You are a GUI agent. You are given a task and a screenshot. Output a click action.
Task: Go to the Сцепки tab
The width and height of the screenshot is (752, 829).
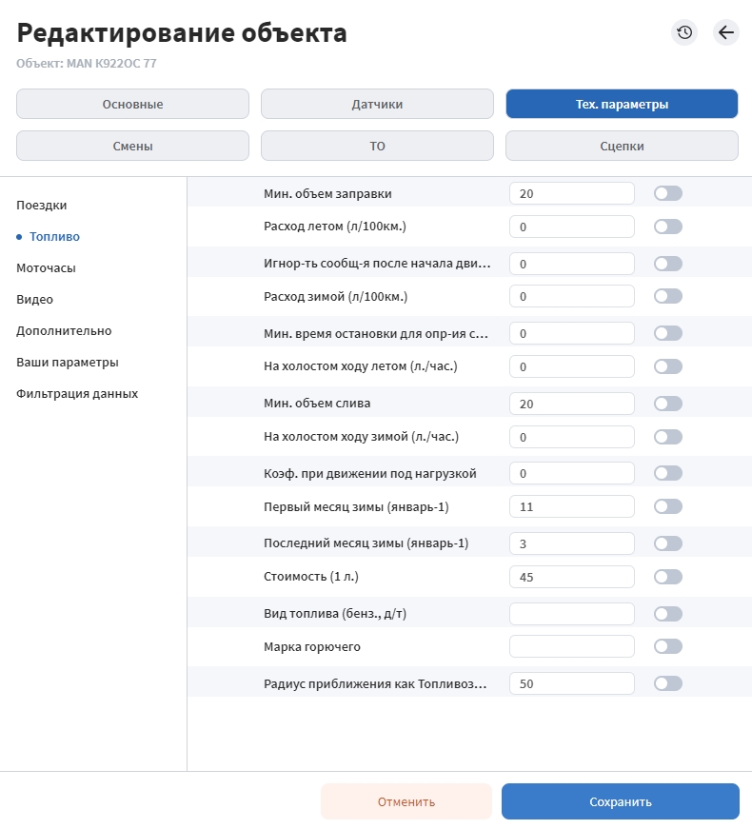622,146
